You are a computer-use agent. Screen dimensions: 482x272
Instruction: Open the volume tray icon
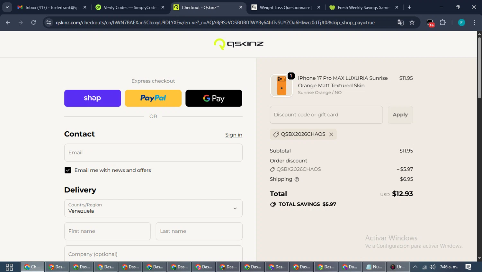tap(432, 267)
